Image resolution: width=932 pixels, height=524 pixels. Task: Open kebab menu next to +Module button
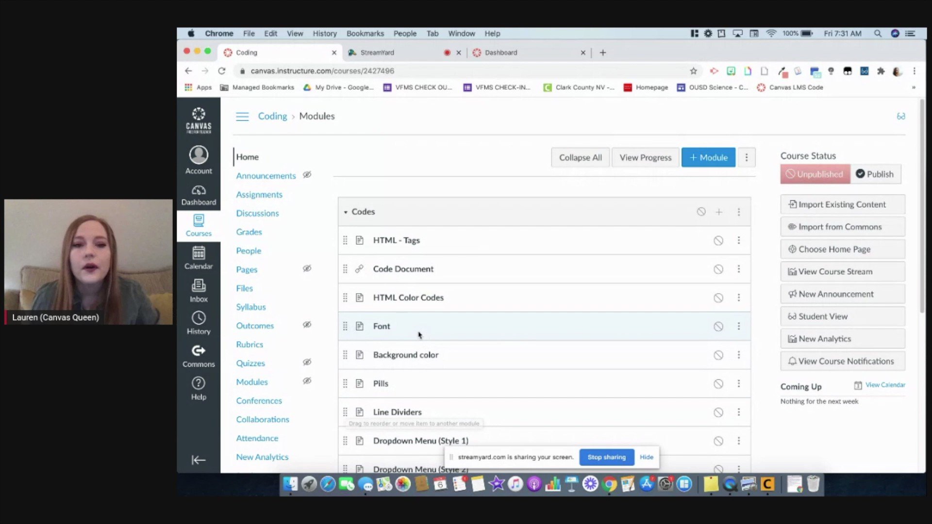point(747,158)
